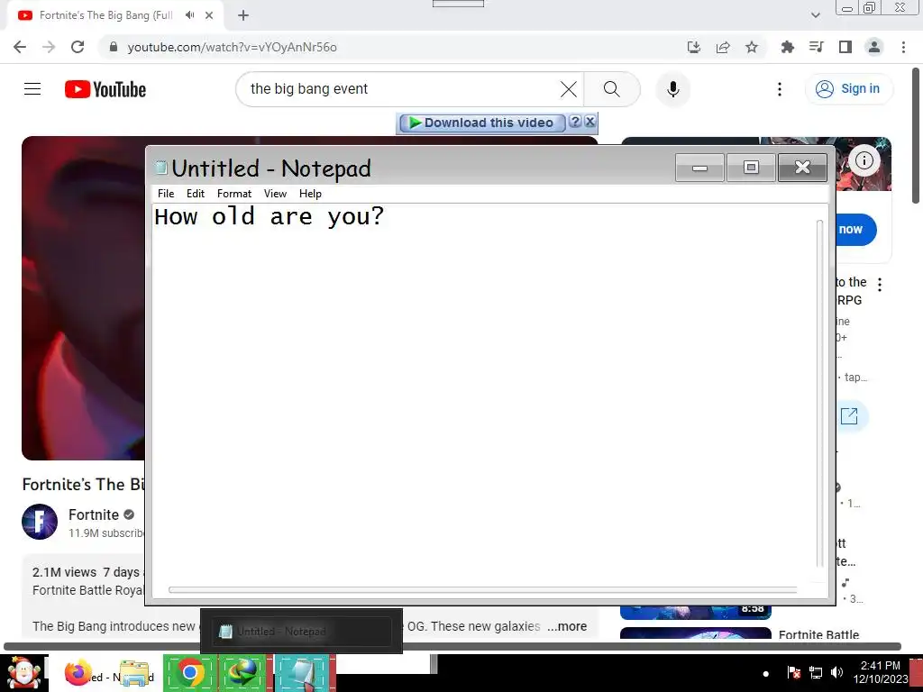Search with your voice microphone

pos(672,89)
